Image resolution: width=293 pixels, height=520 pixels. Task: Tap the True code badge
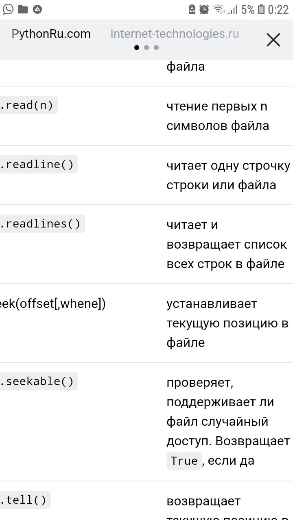pos(184,461)
